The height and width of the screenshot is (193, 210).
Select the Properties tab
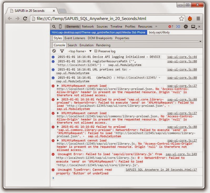pos(122,38)
